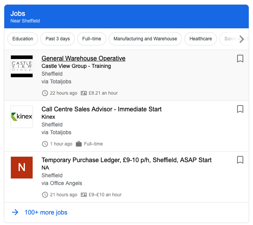The height and width of the screenshot is (225, 253).
Task: Select the Healthcare filter chip
Action: point(201,39)
